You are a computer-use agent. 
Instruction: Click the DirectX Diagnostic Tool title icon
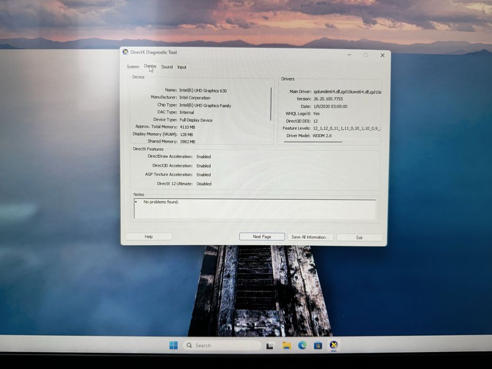click(x=126, y=52)
